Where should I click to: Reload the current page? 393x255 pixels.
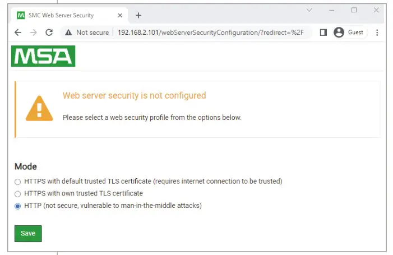(x=49, y=33)
